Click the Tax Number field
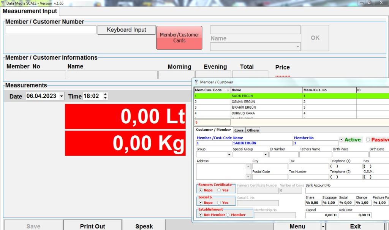 click(308, 177)
